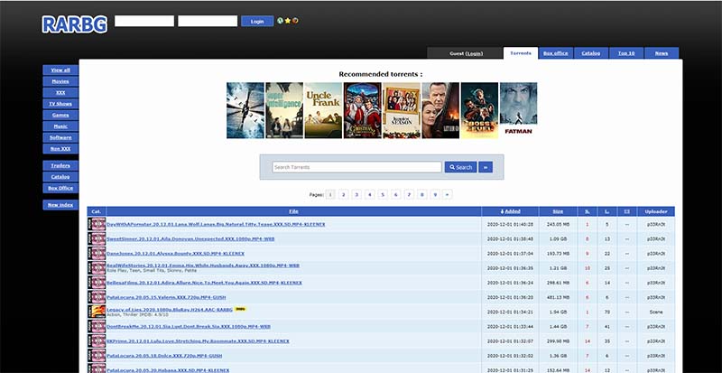Select Games in the sidebar

pyautogui.click(x=60, y=115)
